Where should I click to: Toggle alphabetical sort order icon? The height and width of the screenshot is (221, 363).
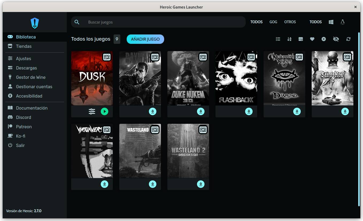pos(289,39)
